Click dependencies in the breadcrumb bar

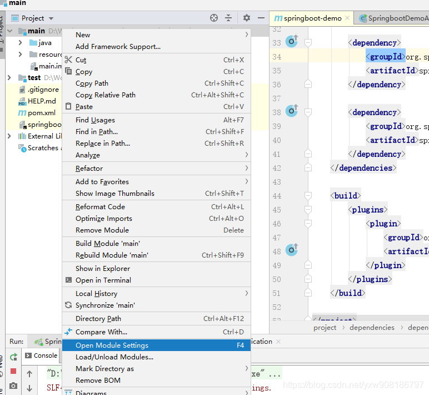(372, 328)
